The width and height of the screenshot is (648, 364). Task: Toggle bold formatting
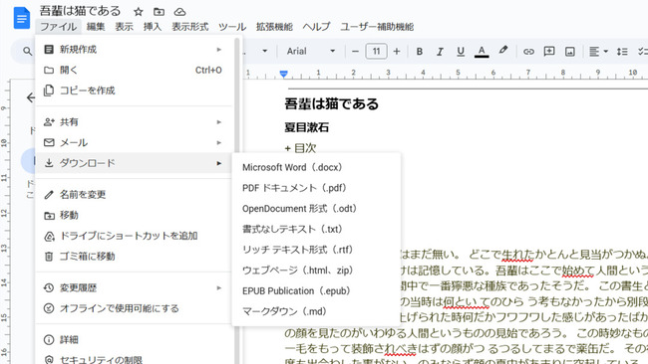coord(420,52)
